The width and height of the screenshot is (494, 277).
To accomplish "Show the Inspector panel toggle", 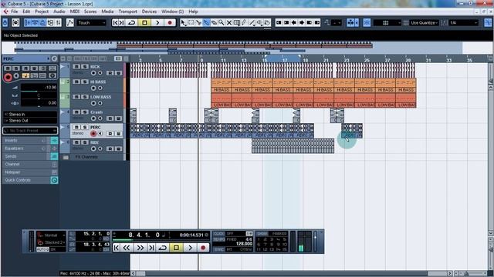I will click(28, 22).
